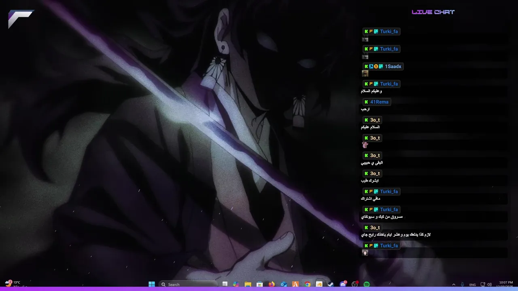518x291 pixels.
Task: Click the chat message "ابشرك طيب"
Action: coord(369,181)
